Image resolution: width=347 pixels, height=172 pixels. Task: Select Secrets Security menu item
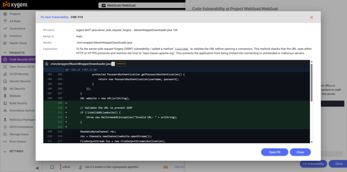pos(20,81)
